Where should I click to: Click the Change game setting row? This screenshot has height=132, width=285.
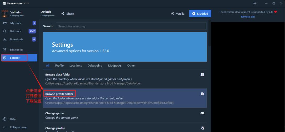coord(125,115)
